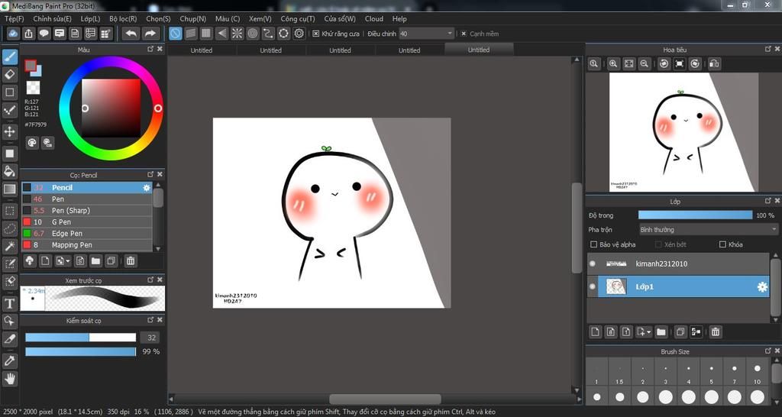Open brush add type dropdown arrow
Viewport: 782px width, 417px height.
pos(68,261)
